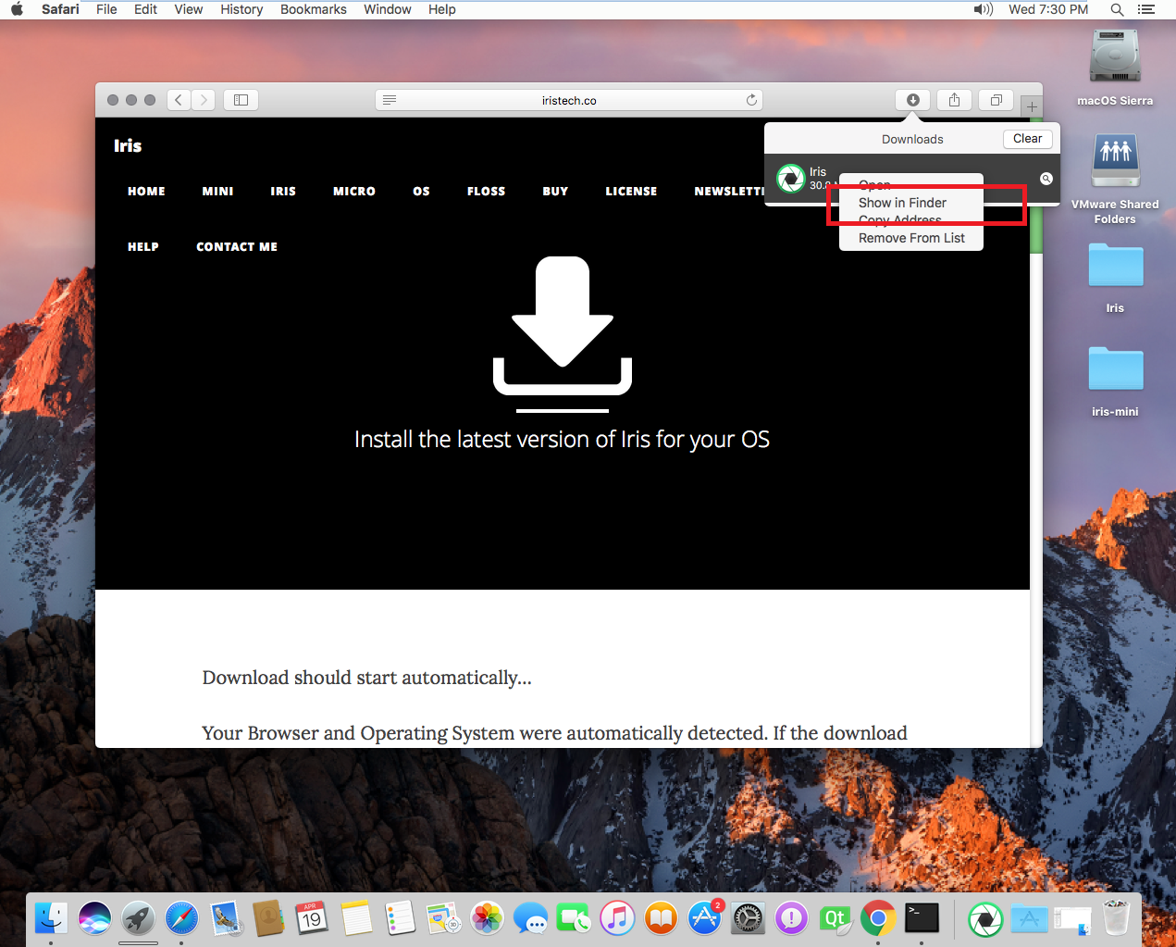This screenshot has width=1176, height=947.
Task: Open the Bookmarks menu
Action: (x=314, y=9)
